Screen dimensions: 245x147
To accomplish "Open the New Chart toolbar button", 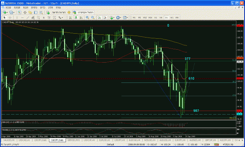I will [4, 13].
